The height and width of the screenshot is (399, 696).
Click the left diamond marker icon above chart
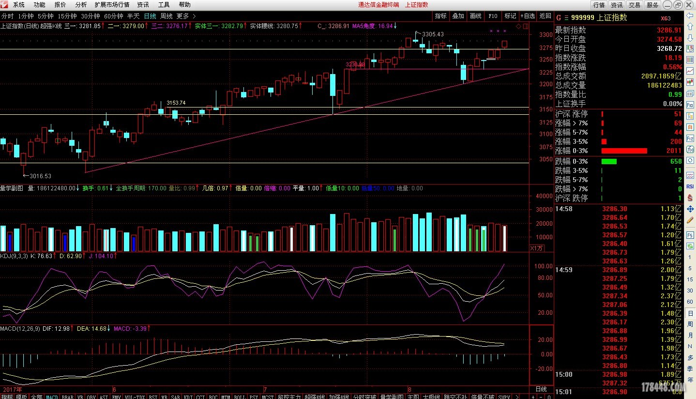(519, 26)
